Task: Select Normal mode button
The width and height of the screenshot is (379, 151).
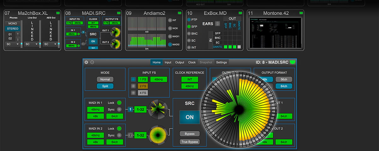Action: click(105, 80)
